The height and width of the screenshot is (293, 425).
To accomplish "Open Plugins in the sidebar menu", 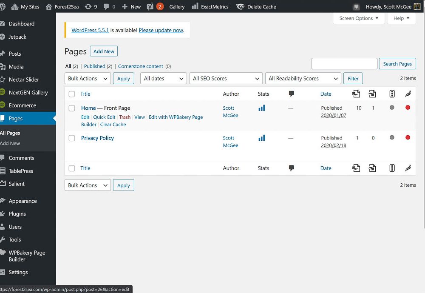I will pyautogui.click(x=17, y=214).
